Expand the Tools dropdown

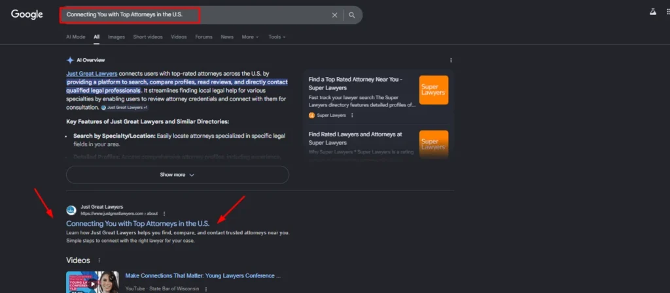(277, 37)
